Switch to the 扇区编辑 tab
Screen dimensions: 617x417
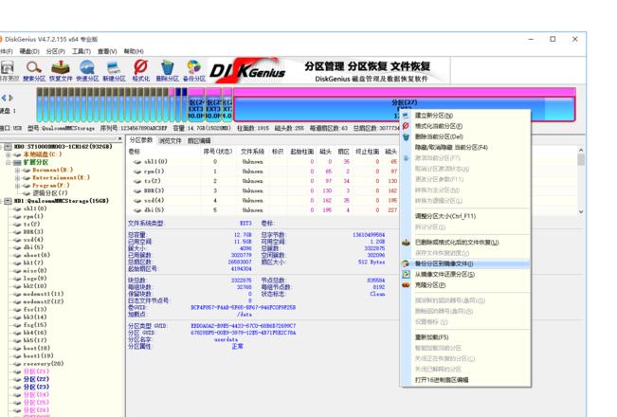pyautogui.click(x=199, y=140)
